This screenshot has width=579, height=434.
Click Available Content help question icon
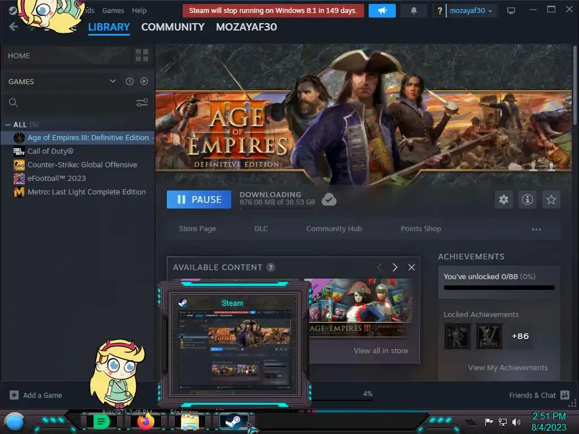[x=271, y=267]
